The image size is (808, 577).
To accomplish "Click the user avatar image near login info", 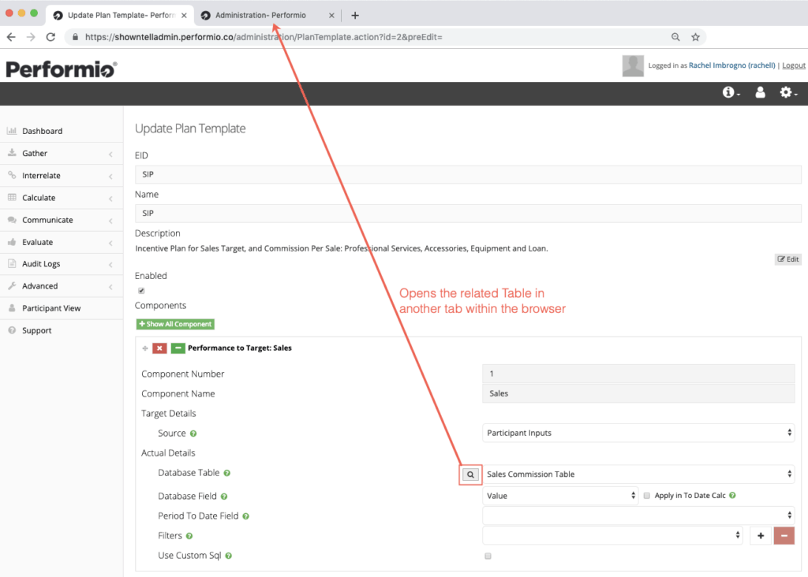I will click(633, 65).
